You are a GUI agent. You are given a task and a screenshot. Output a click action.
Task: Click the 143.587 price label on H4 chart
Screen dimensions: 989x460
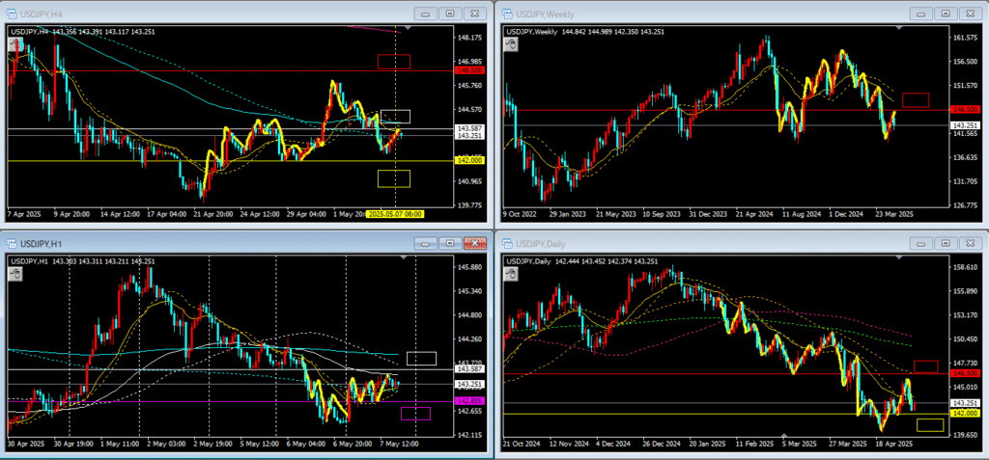(x=470, y=128)
